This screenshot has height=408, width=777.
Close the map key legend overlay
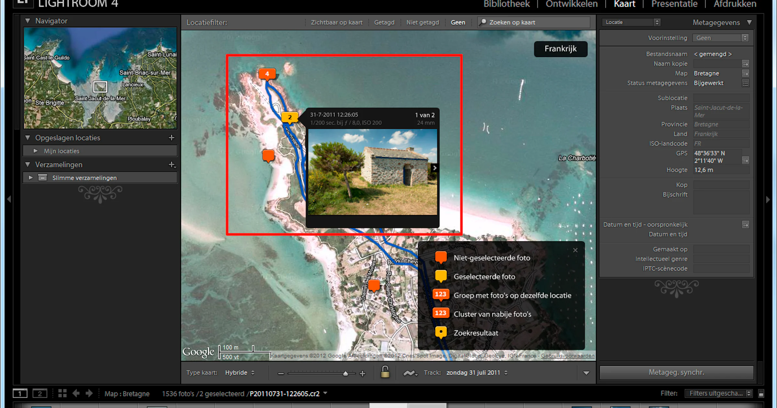[x=575, y=250]
